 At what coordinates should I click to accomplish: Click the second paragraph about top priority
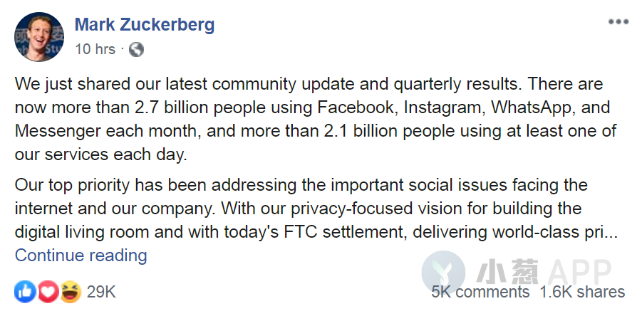(x=316, y=209)
